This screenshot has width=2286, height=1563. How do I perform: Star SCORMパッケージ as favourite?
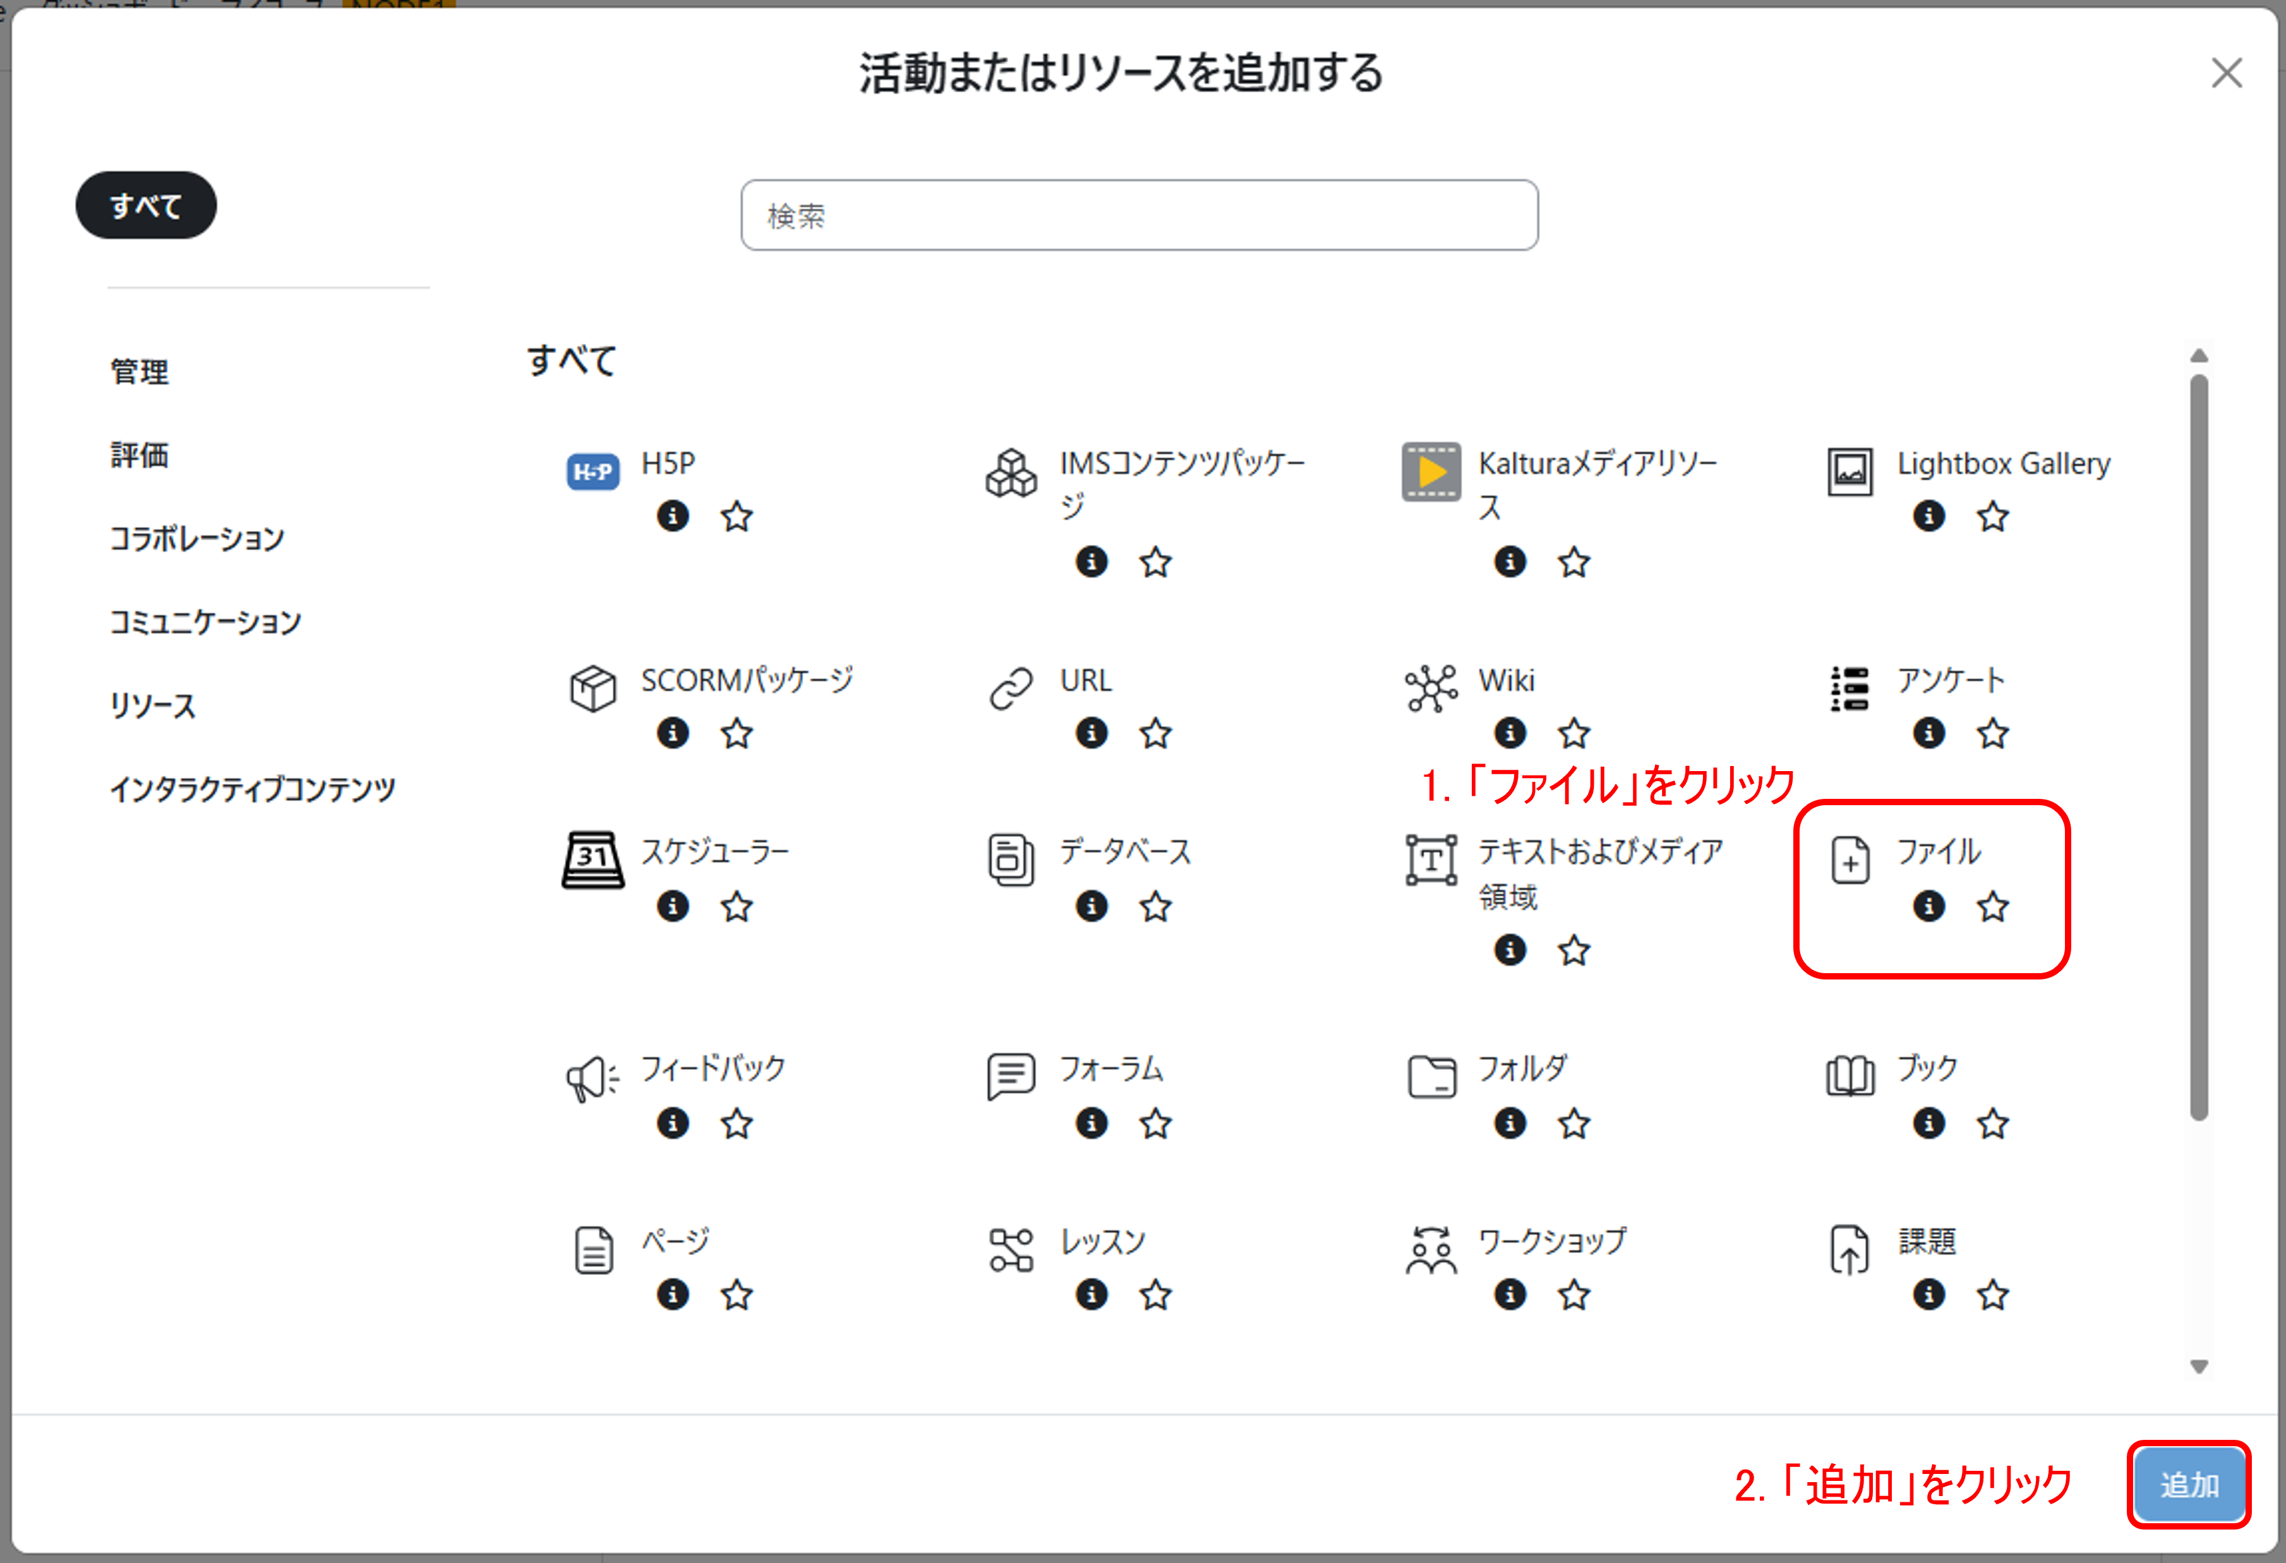[737, 733]
